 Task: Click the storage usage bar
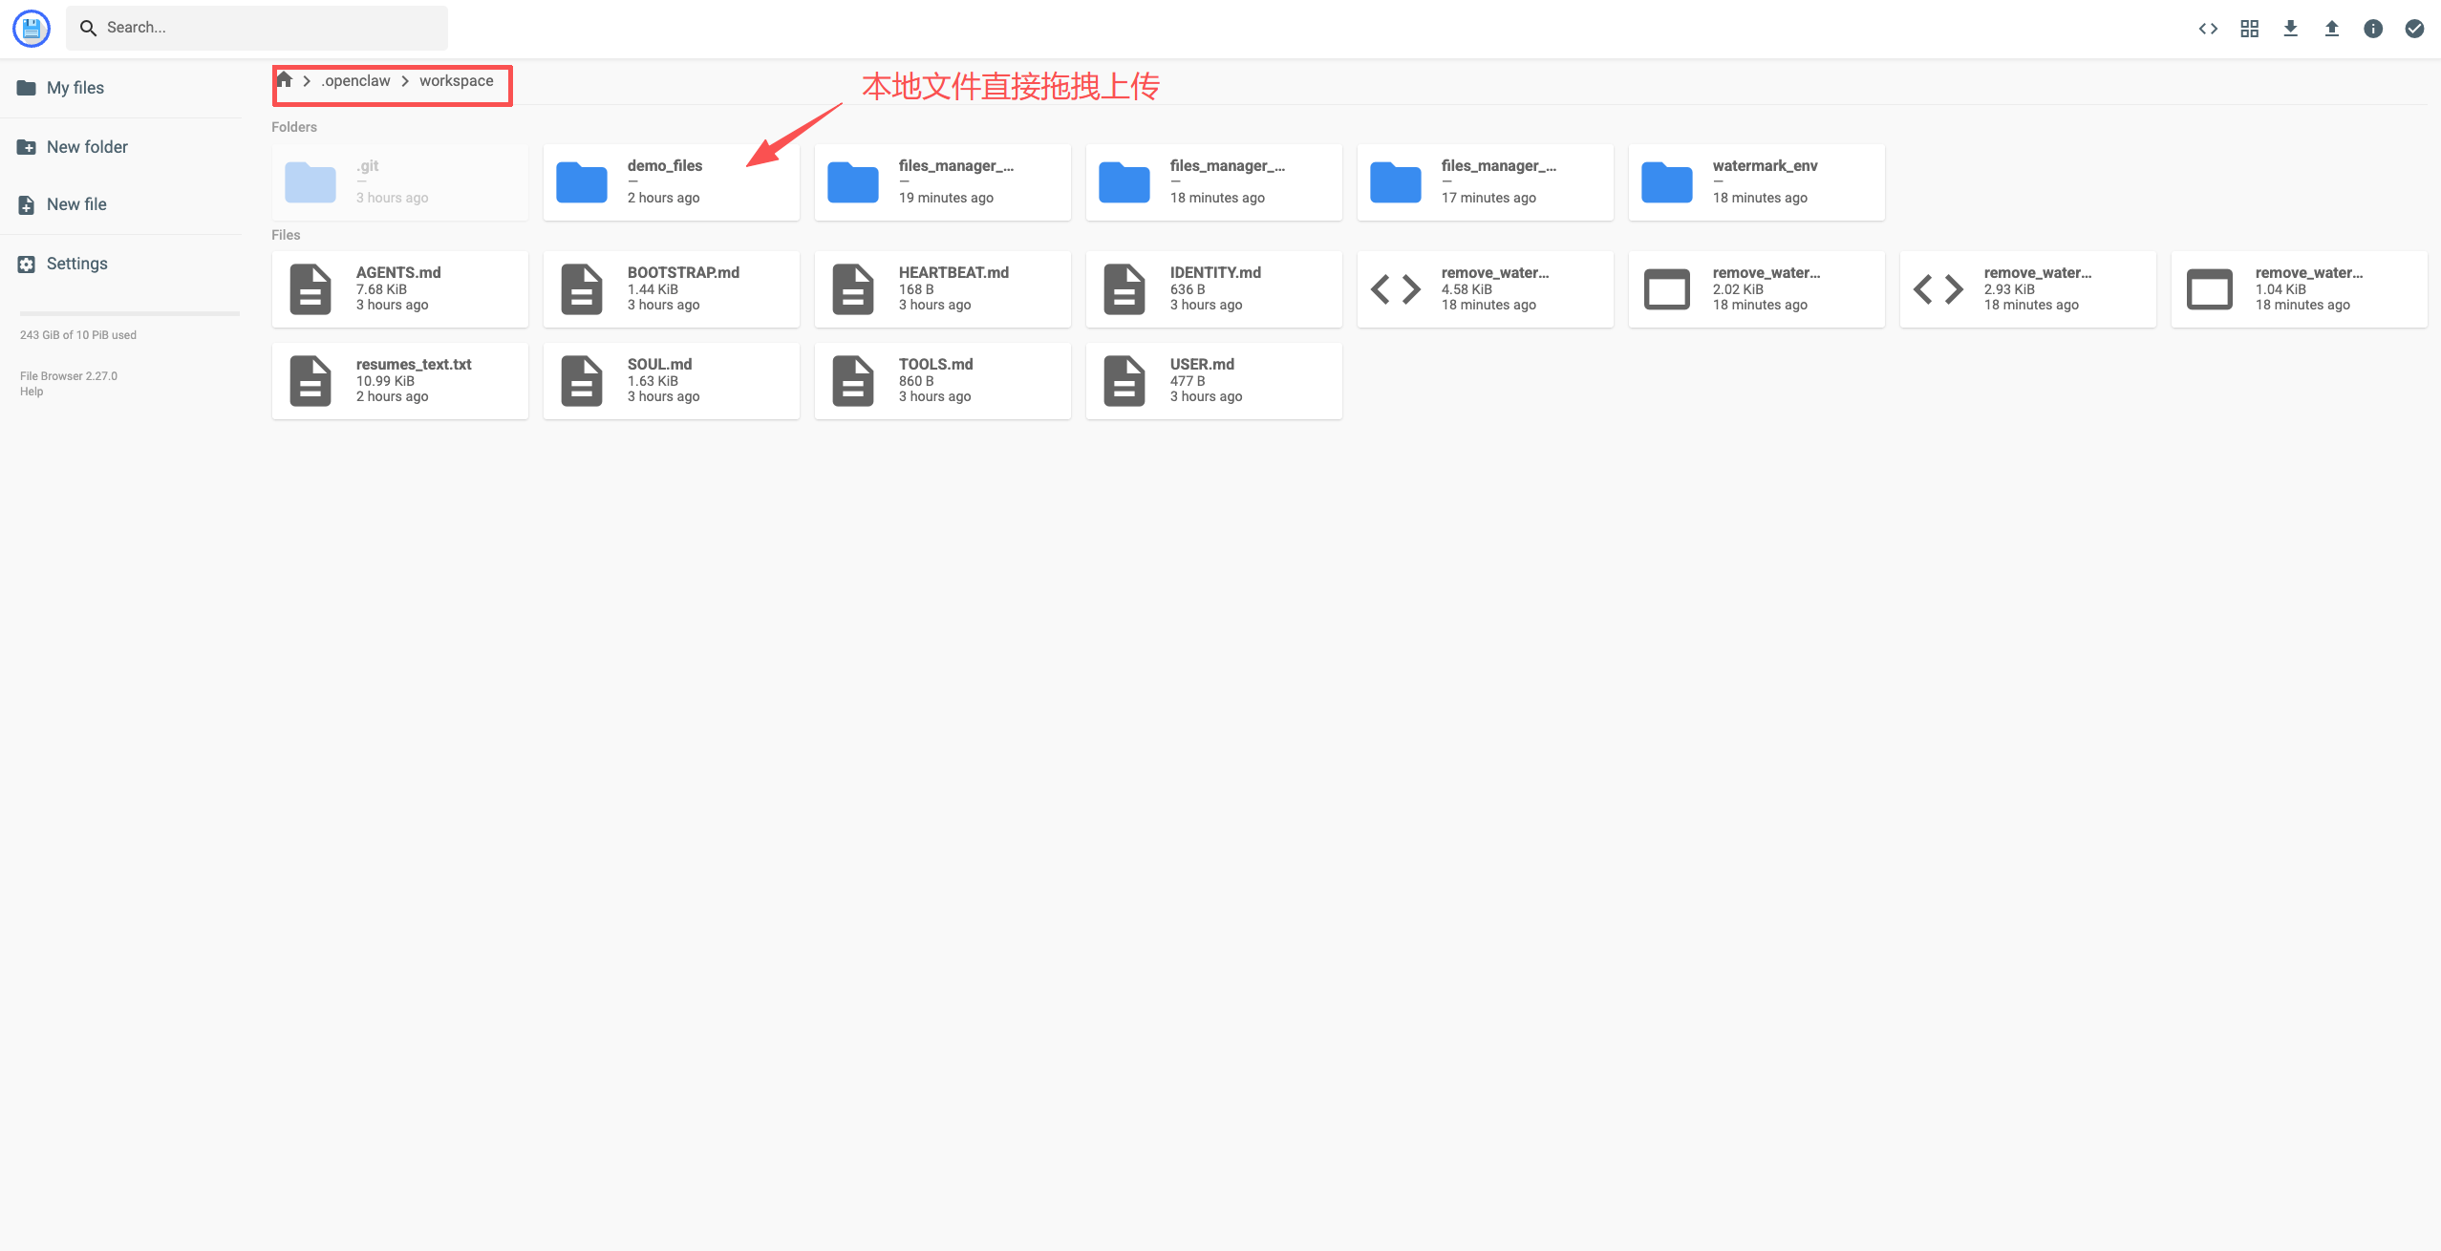129,313
